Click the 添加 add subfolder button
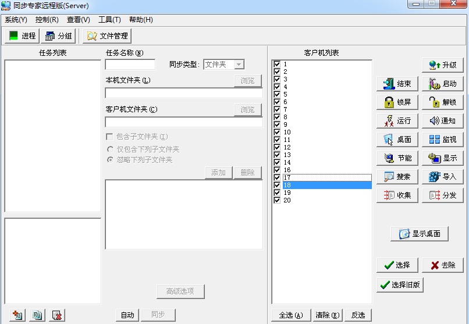 click(x=218, y=173)
